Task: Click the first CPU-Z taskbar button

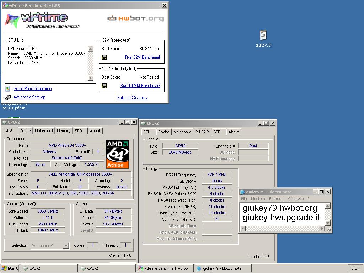Action: tap(49, 268)
